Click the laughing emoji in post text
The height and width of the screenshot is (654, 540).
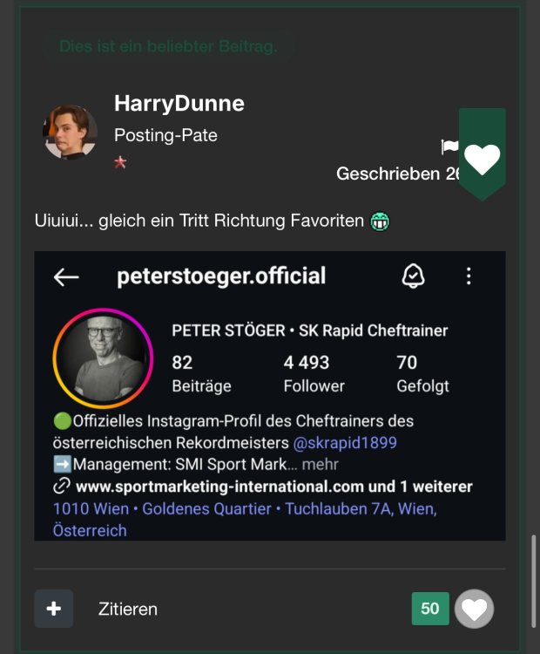click(379, 221)
